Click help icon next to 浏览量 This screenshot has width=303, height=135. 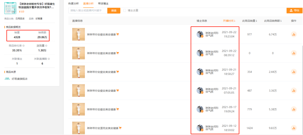tap(46, 46)
